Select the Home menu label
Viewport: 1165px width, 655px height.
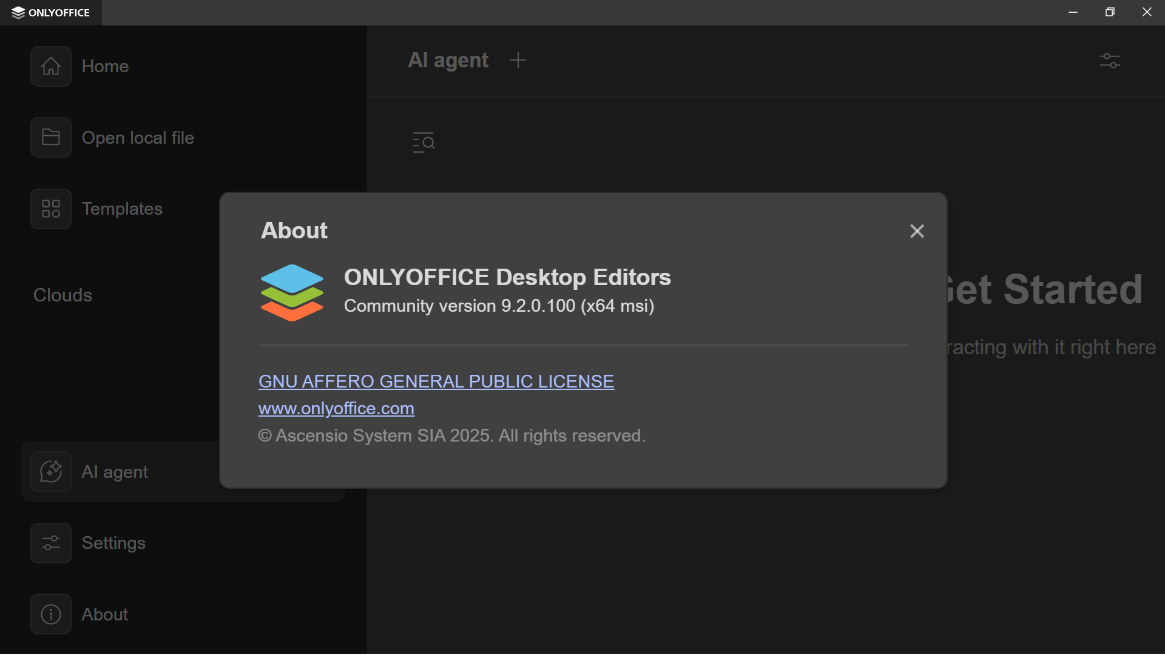[x=105, y=66]
